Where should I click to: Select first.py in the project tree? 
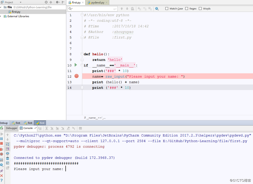click(33, 12)
